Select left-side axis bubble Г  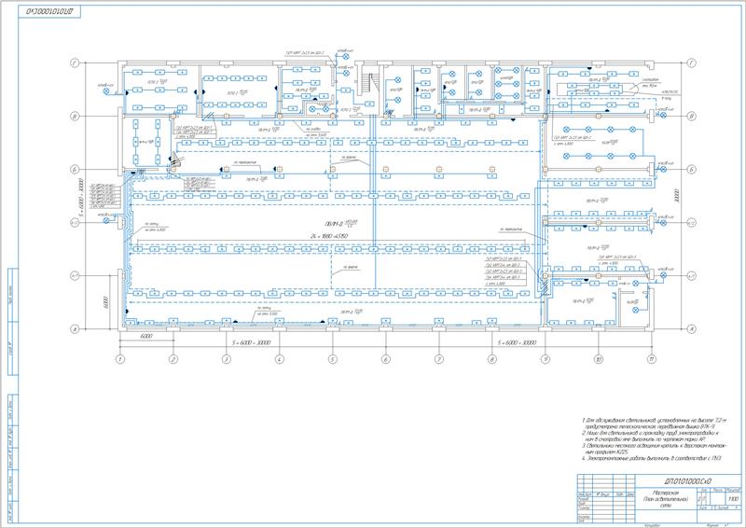pos(75,63)
